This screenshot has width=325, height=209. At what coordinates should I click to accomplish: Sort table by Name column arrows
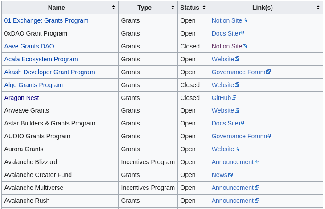(x=113, y=8)
